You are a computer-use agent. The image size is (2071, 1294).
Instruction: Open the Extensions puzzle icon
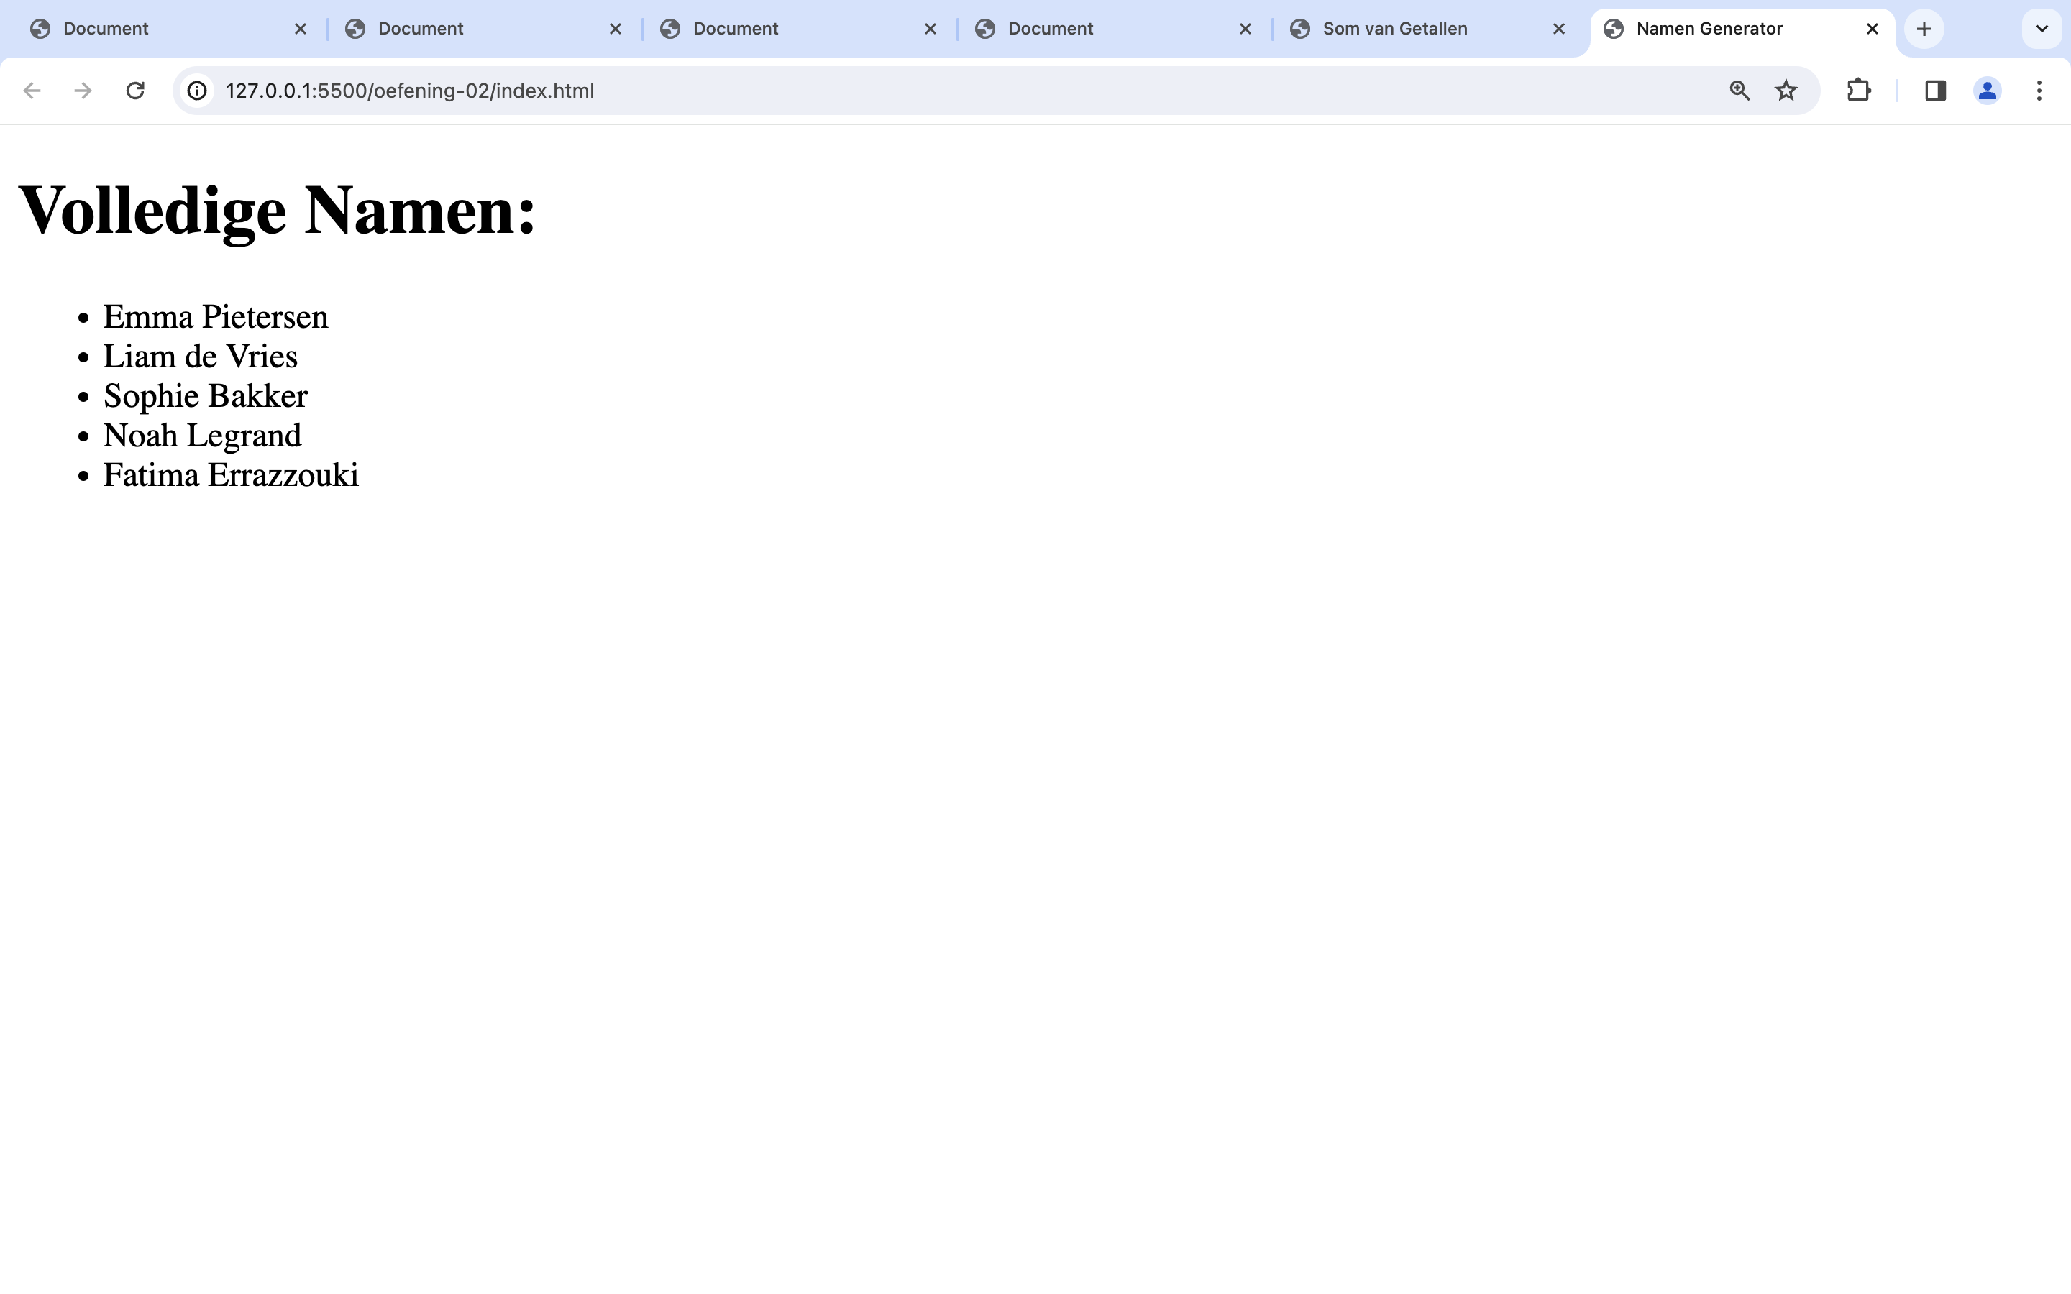[1859, 91]
